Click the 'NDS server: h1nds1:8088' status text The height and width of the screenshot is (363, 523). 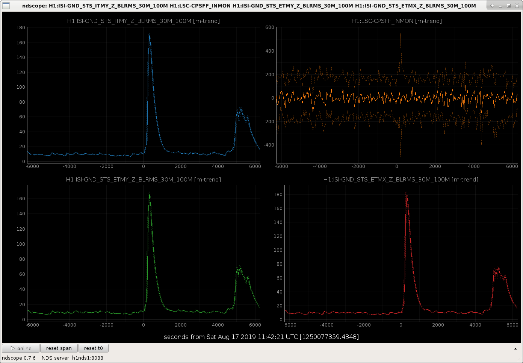[73, 358]
